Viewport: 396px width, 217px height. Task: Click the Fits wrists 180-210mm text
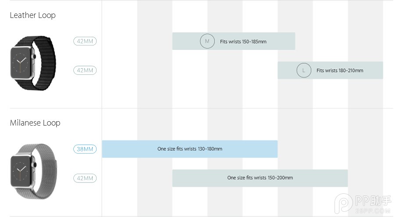pyautogui.click(x=340, y=70)
